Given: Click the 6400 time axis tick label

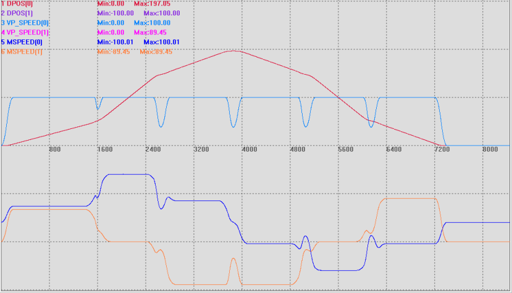Looking at the screenshot, I should (393, 150).
